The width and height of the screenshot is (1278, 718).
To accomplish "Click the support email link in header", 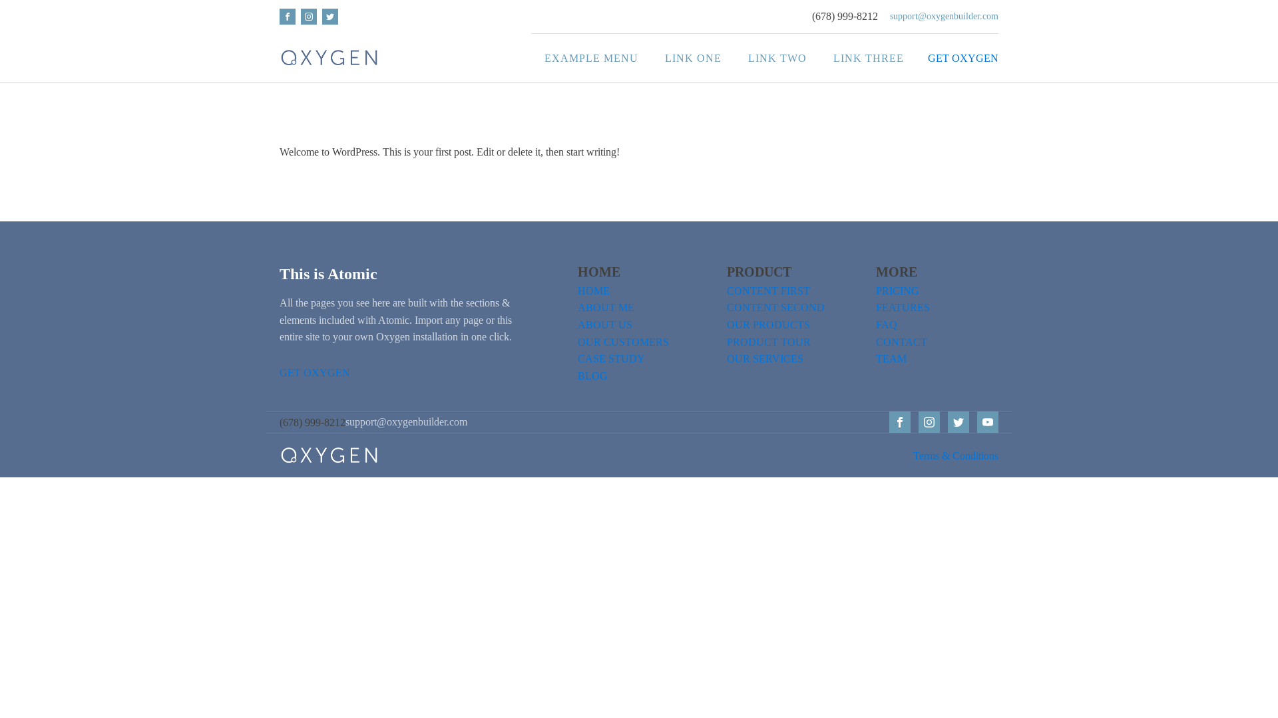I will (x=944, y=17).
